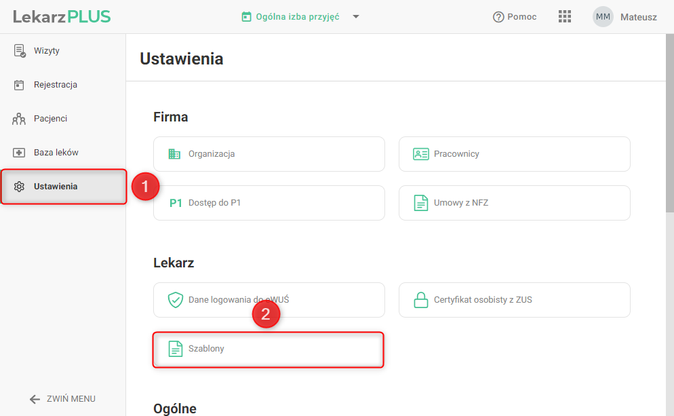Click the Pracownicy ID card icon

[x=421, y=154]
